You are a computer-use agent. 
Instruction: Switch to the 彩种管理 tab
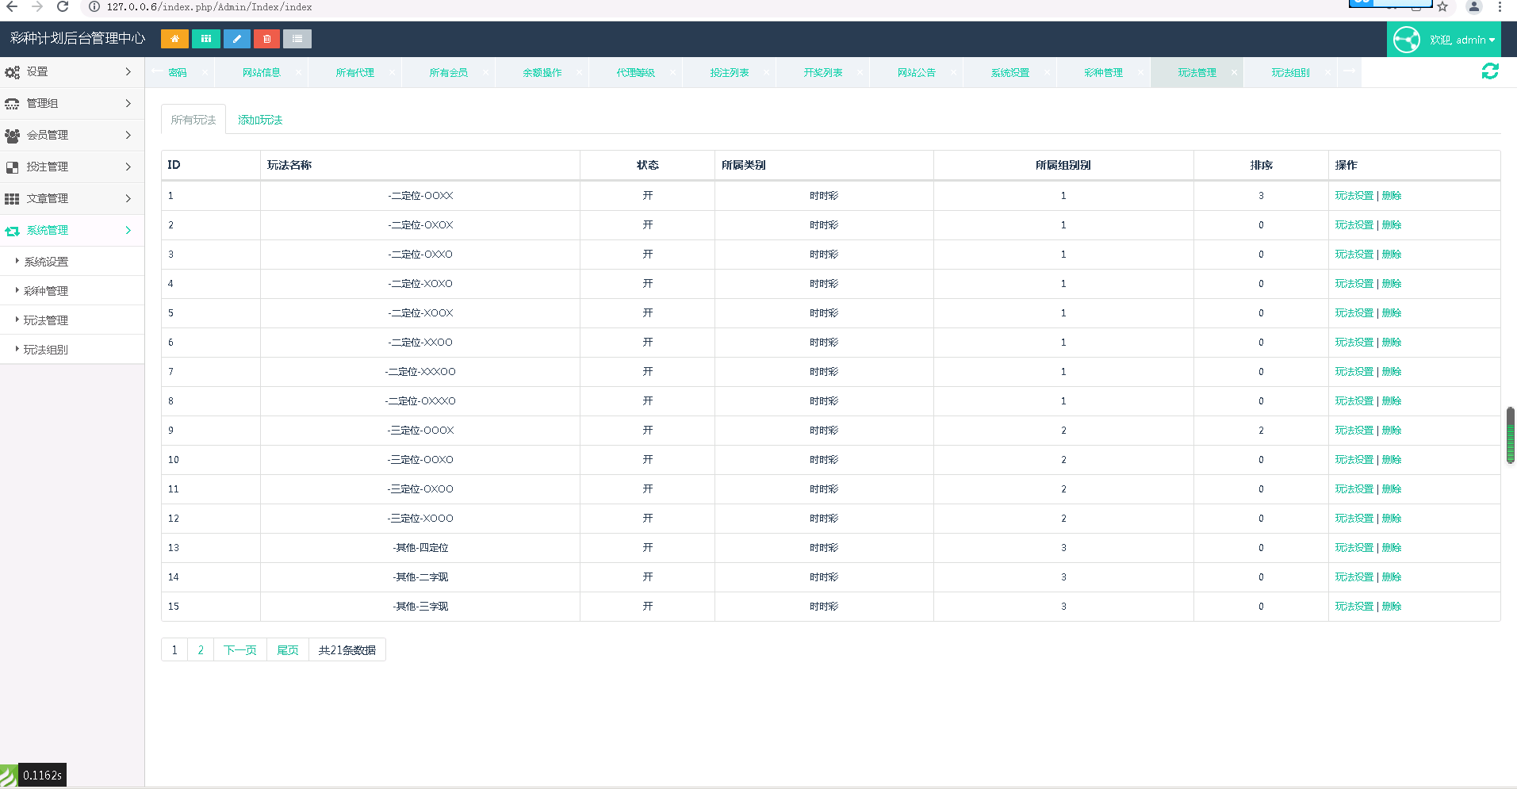[1103, 72]
